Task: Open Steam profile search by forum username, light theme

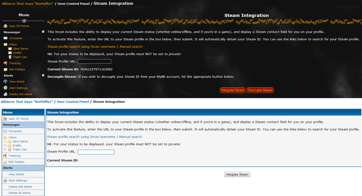Action: point(81,137)
